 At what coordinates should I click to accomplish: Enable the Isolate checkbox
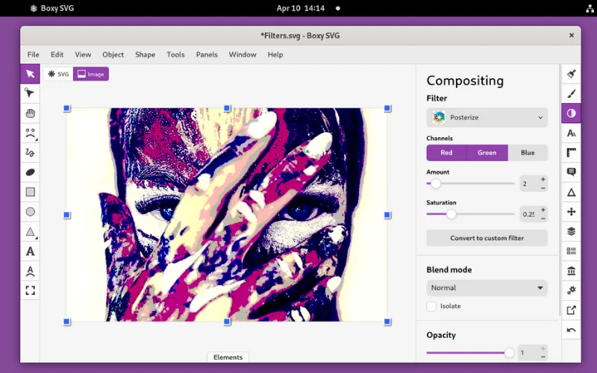[431, 306]
